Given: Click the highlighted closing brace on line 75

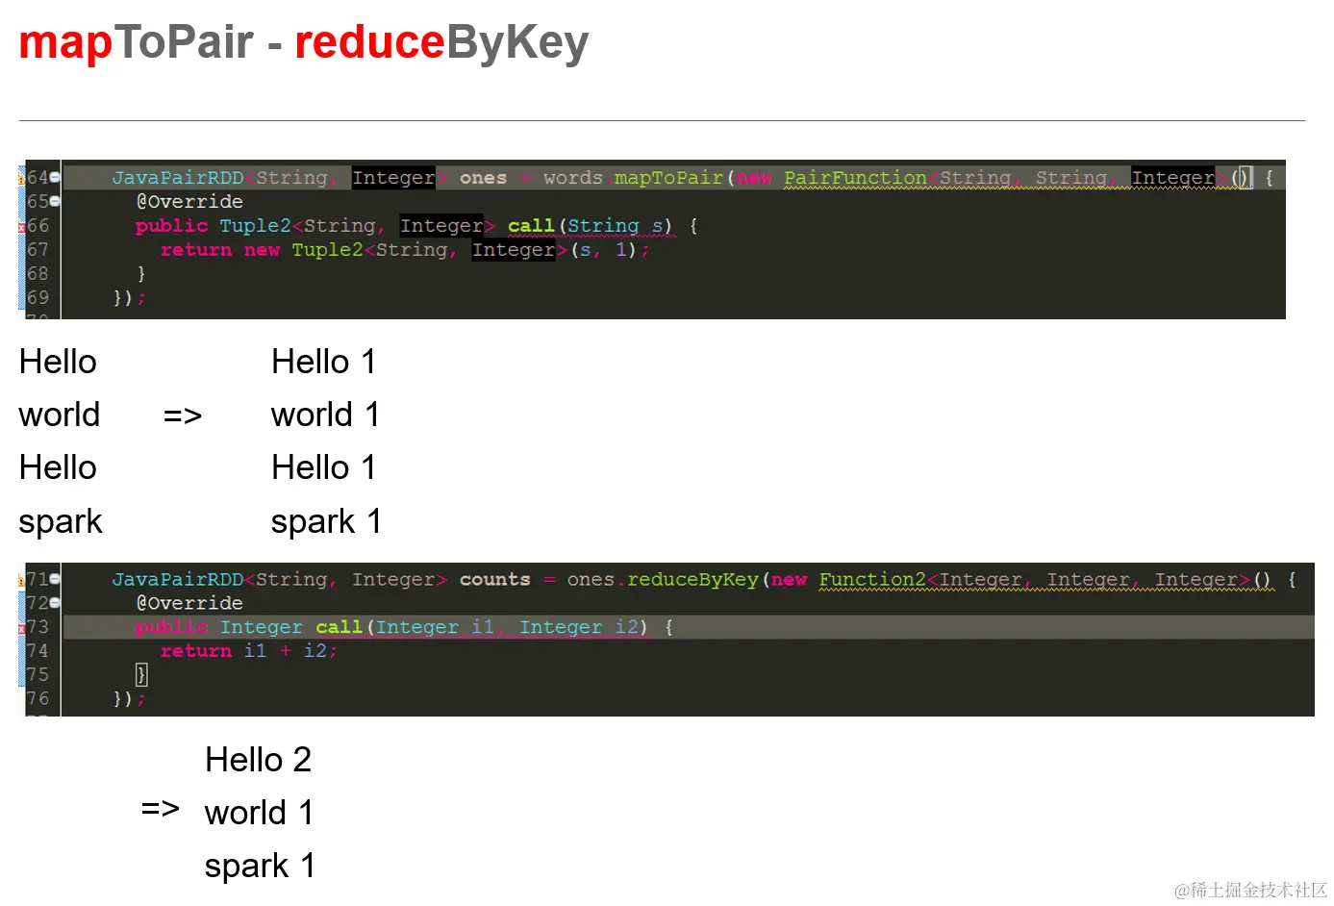Looking at the screenshot, I should [x=141, y=675].
